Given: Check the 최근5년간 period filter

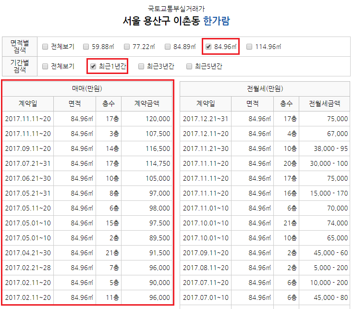Looking at the screenshot, I should [x=189, y=66].
